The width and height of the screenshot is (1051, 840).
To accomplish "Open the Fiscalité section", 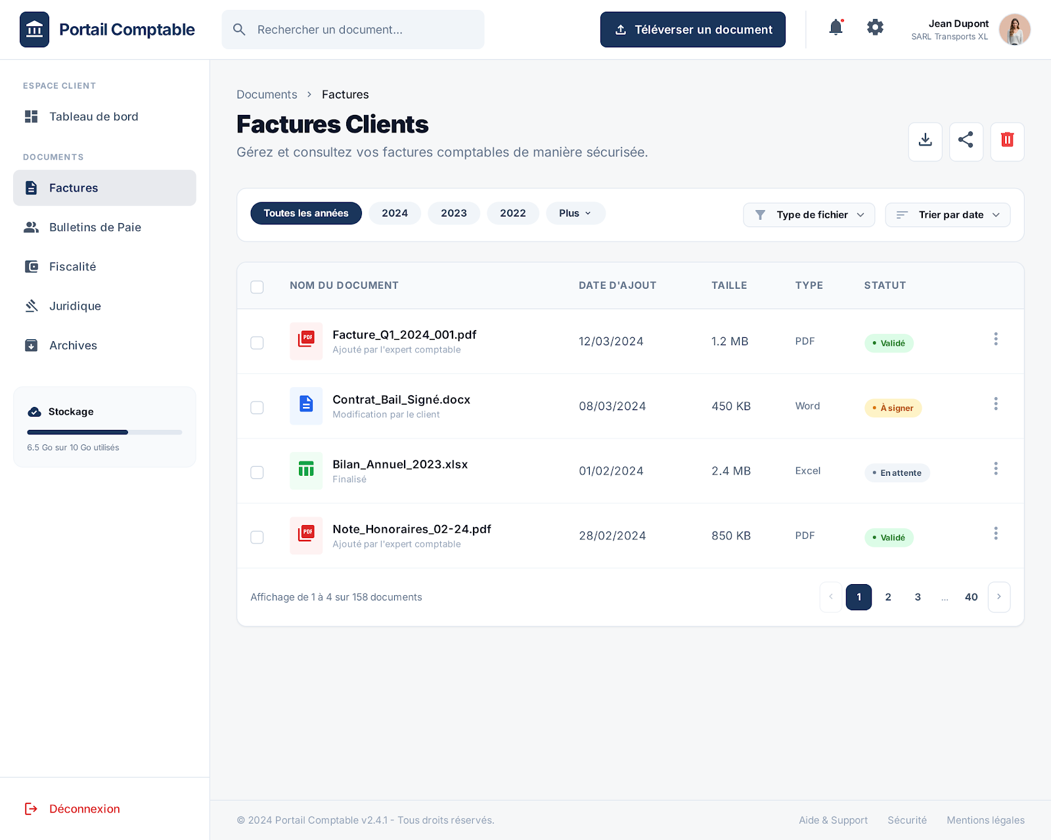I will (x=72, y=266).
